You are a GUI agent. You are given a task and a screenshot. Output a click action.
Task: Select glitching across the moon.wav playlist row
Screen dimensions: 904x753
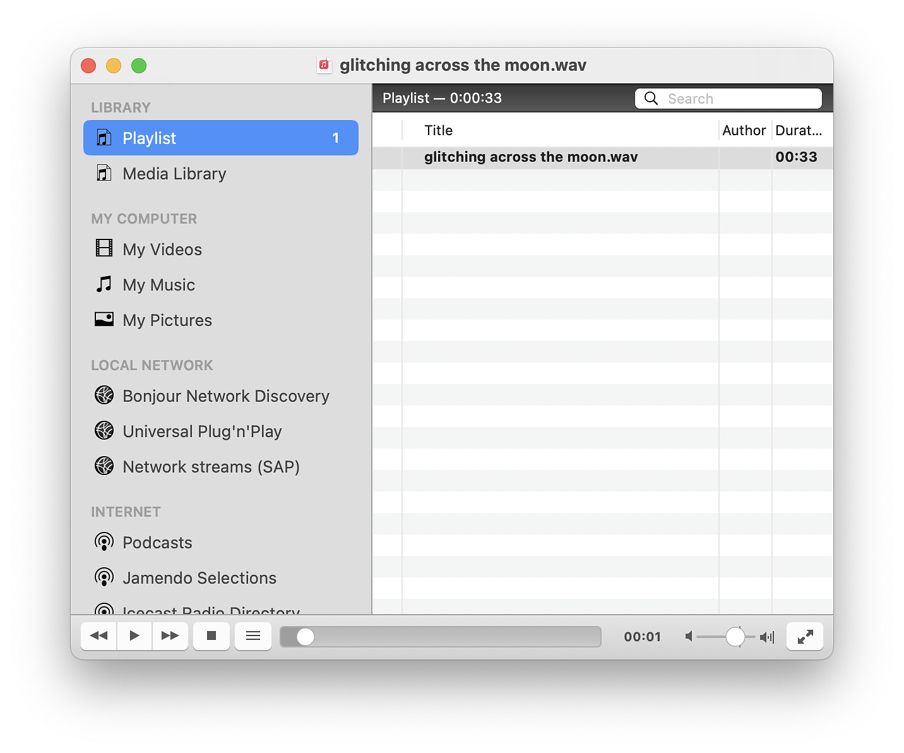pyautogui.click(x=530, y=157)
